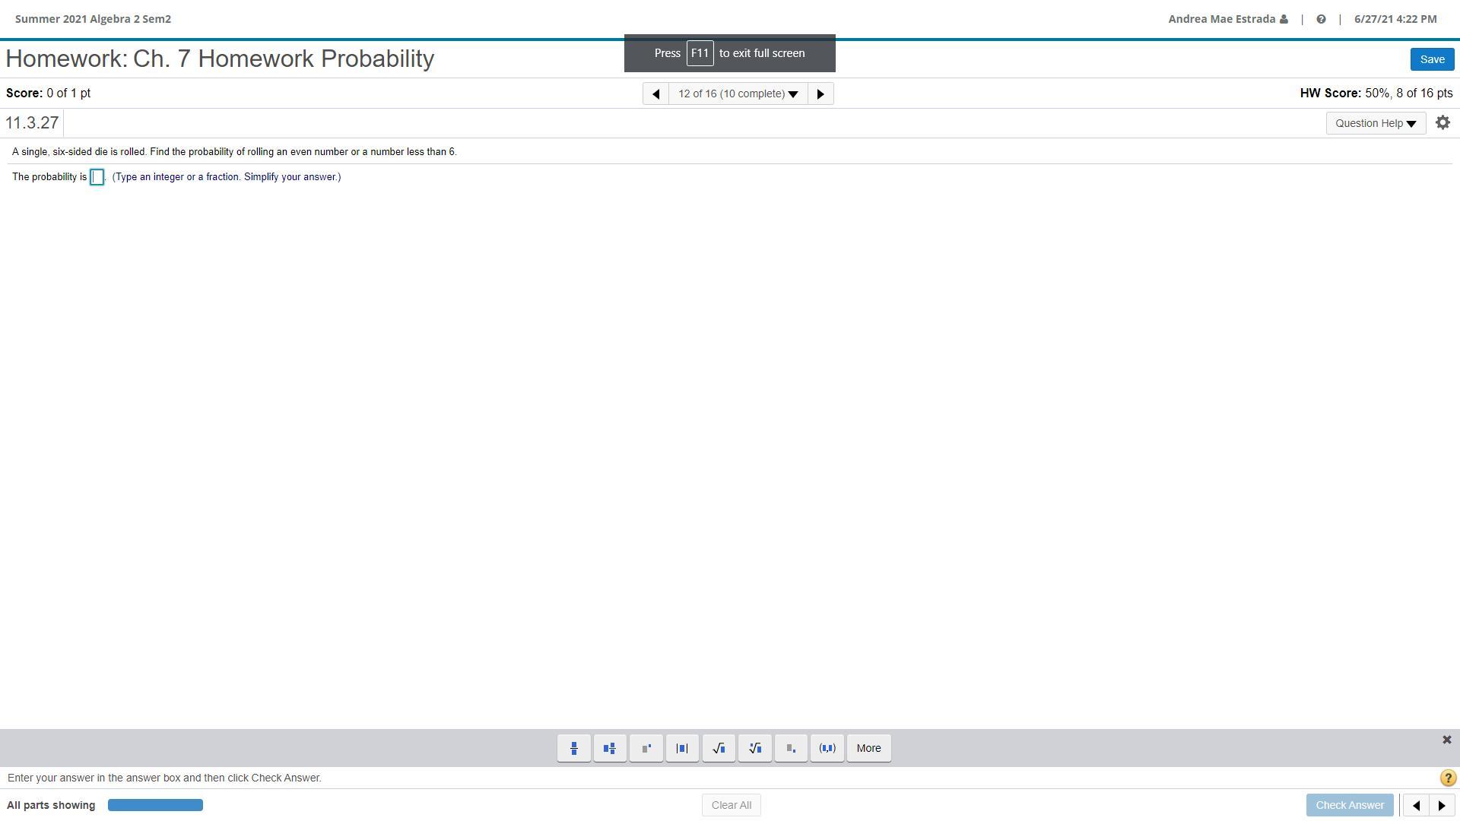Go to next question at top
The width and height of the screenshot is (1460, 821).
click(x=820, y=94)
